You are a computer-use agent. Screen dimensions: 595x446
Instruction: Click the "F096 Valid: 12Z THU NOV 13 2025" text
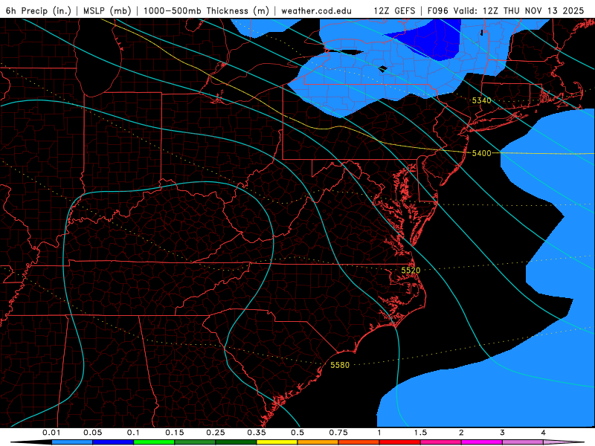pyautogui.click(x=506, y=10)
